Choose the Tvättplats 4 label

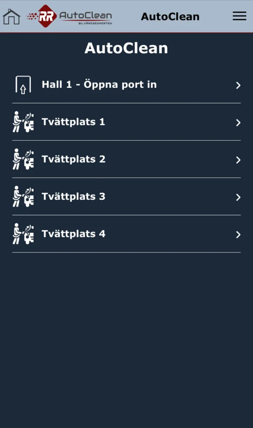(x=73, y=234)
